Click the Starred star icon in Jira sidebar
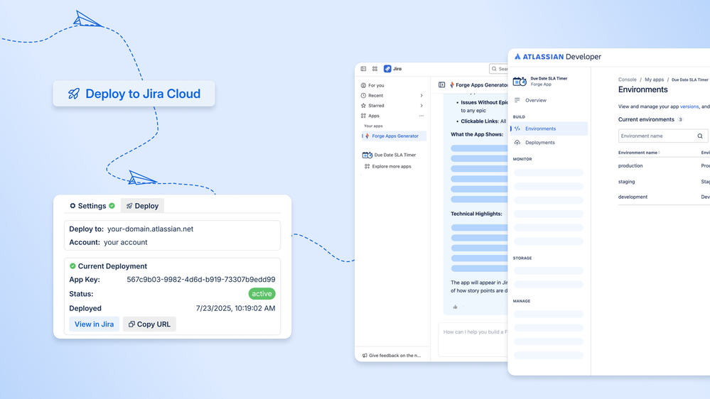 363,105
